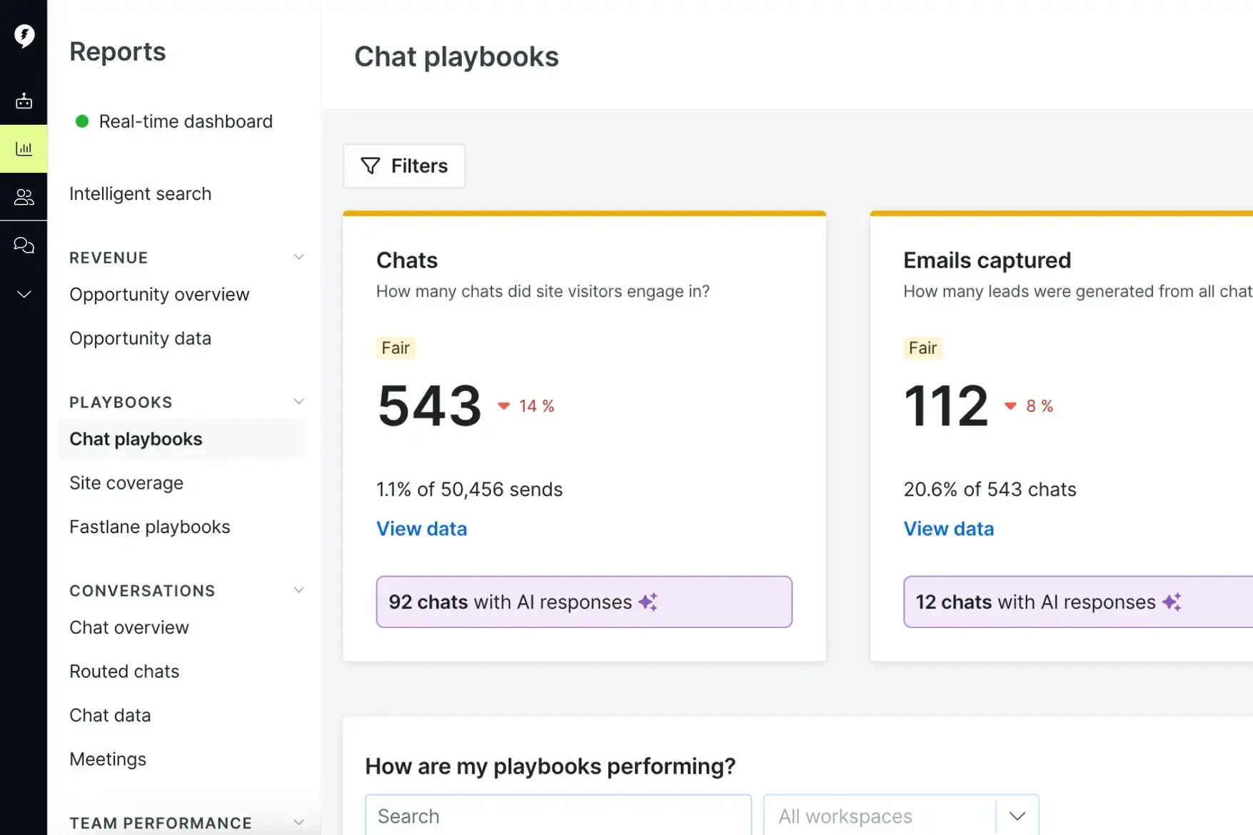
Task: Click the Emails captured card title
Action: (987, 260)
